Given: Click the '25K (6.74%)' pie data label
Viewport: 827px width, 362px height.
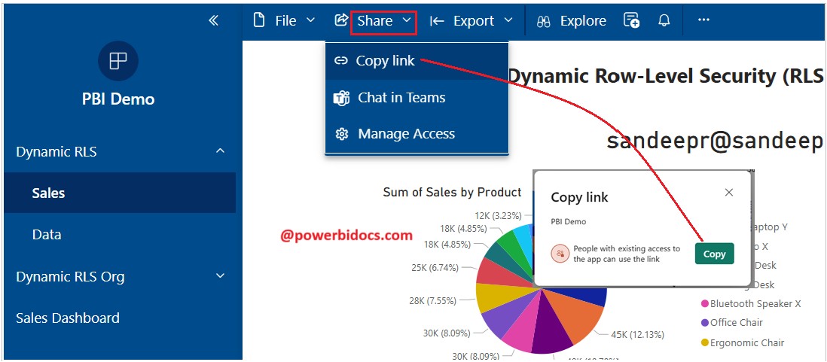Looking at the screenshot, I should tap(435, 268).
